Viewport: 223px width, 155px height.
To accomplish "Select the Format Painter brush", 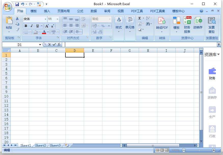I will click(x=17, y=29).
